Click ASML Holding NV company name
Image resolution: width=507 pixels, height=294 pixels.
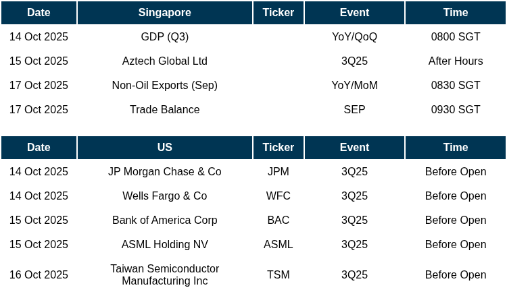click(164, 244)
